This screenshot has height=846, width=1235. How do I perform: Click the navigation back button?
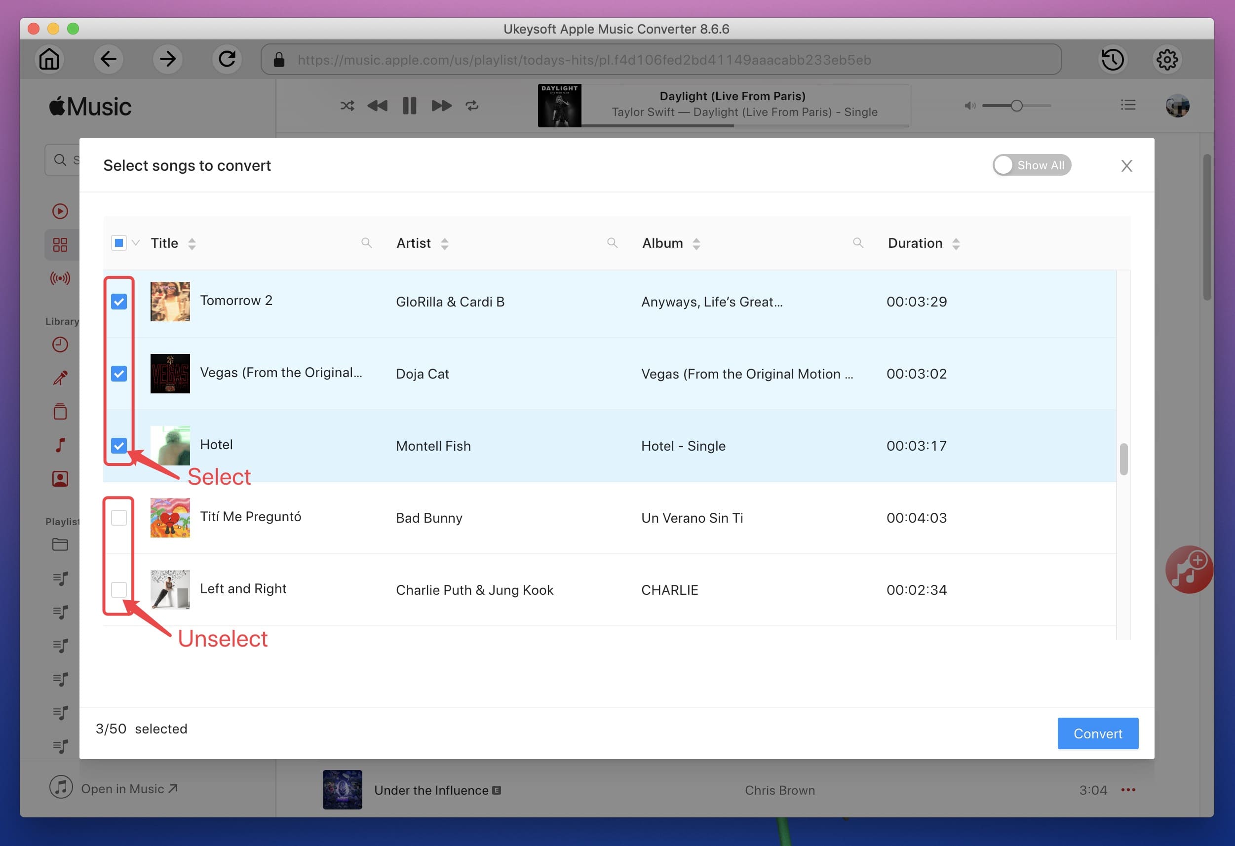click(108, 58)
